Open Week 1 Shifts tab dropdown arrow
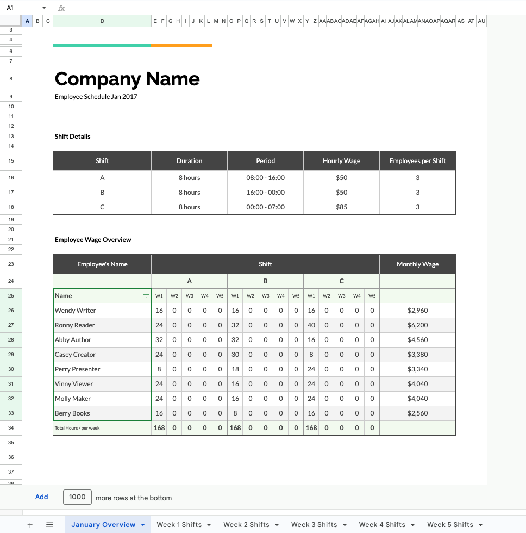This screenshot has height=533, width=526. 209,525
